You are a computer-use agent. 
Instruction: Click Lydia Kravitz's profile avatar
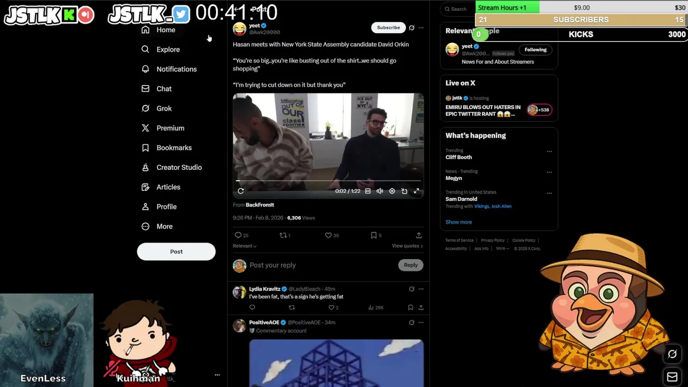pyautogui.click(x=239, y=292)
